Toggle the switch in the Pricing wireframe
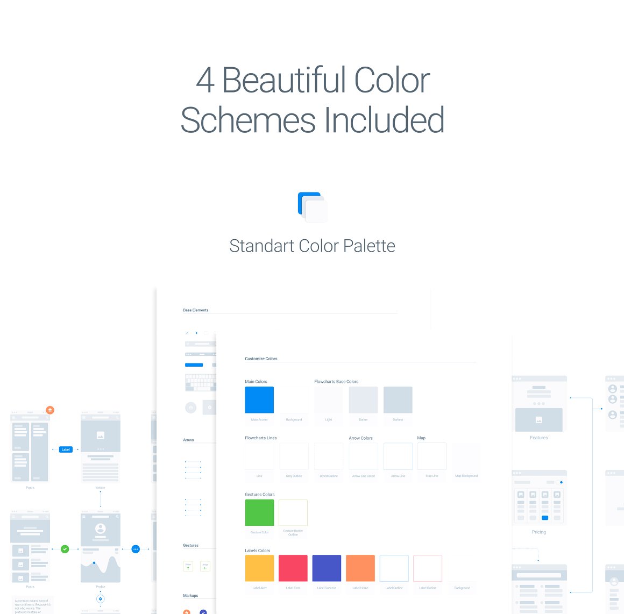This screenshot has height=614, width=624. pos(560,482)
